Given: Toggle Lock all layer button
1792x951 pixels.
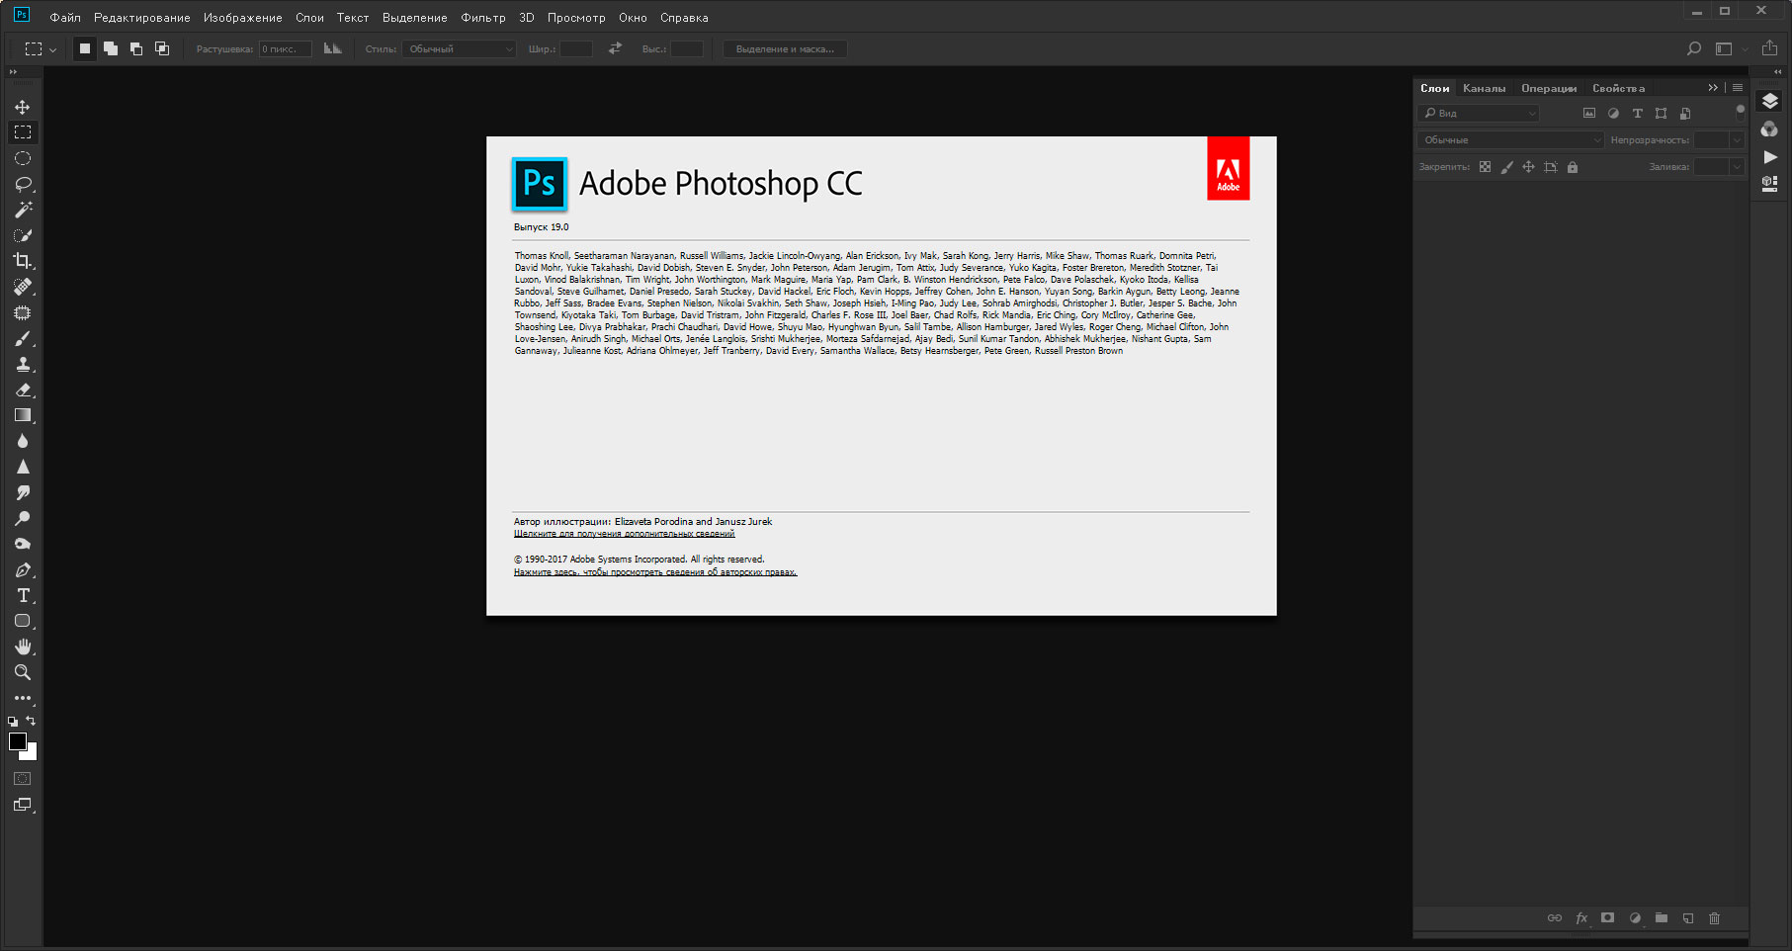Looking at the screenshot, I should tap(1573, 167).
